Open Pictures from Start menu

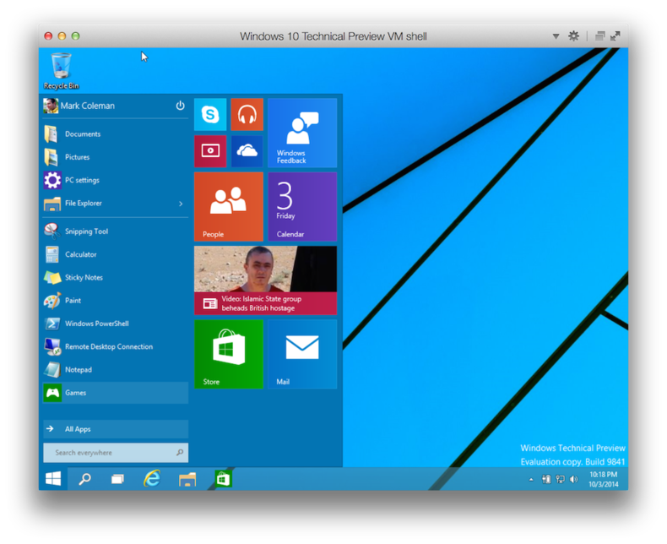(x=116, y=156)
